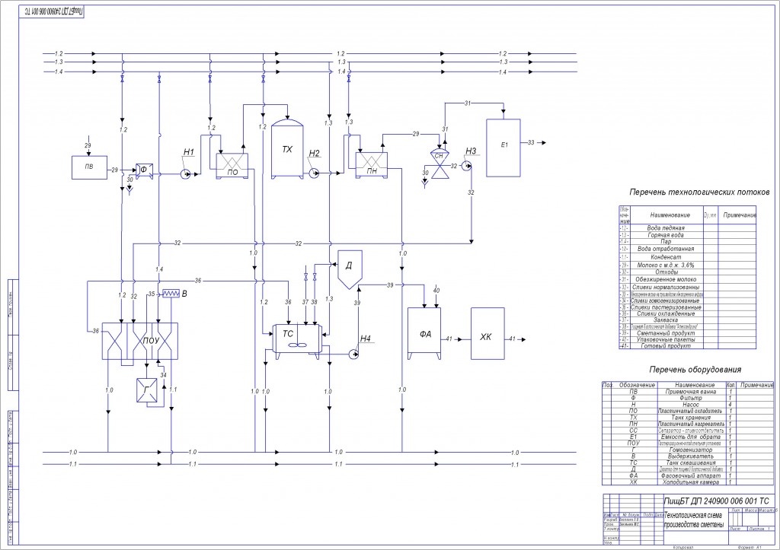Select the 'Вода ледяная' row
The width and height of the screenshot is (780, 550).
click(688, 228)
